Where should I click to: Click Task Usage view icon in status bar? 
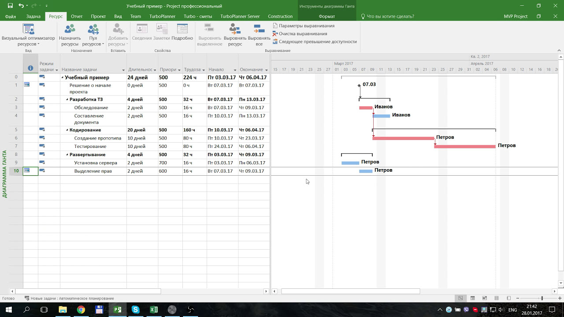tap(472, 299)
